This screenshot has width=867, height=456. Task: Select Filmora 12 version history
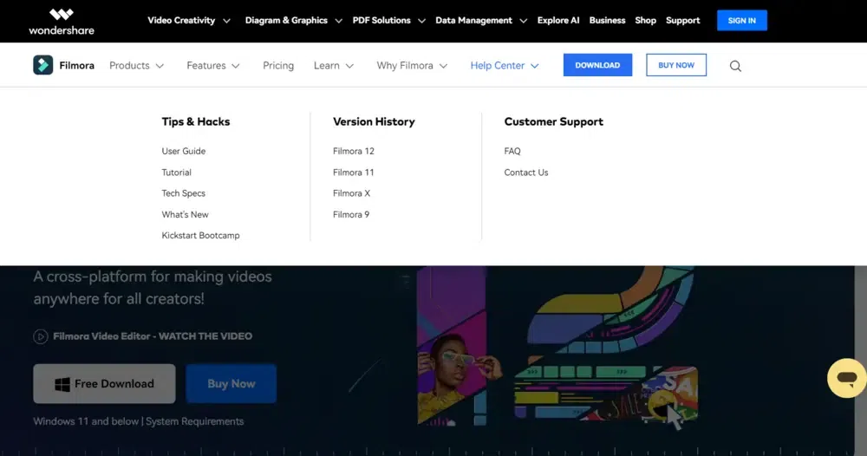point(354,151)
